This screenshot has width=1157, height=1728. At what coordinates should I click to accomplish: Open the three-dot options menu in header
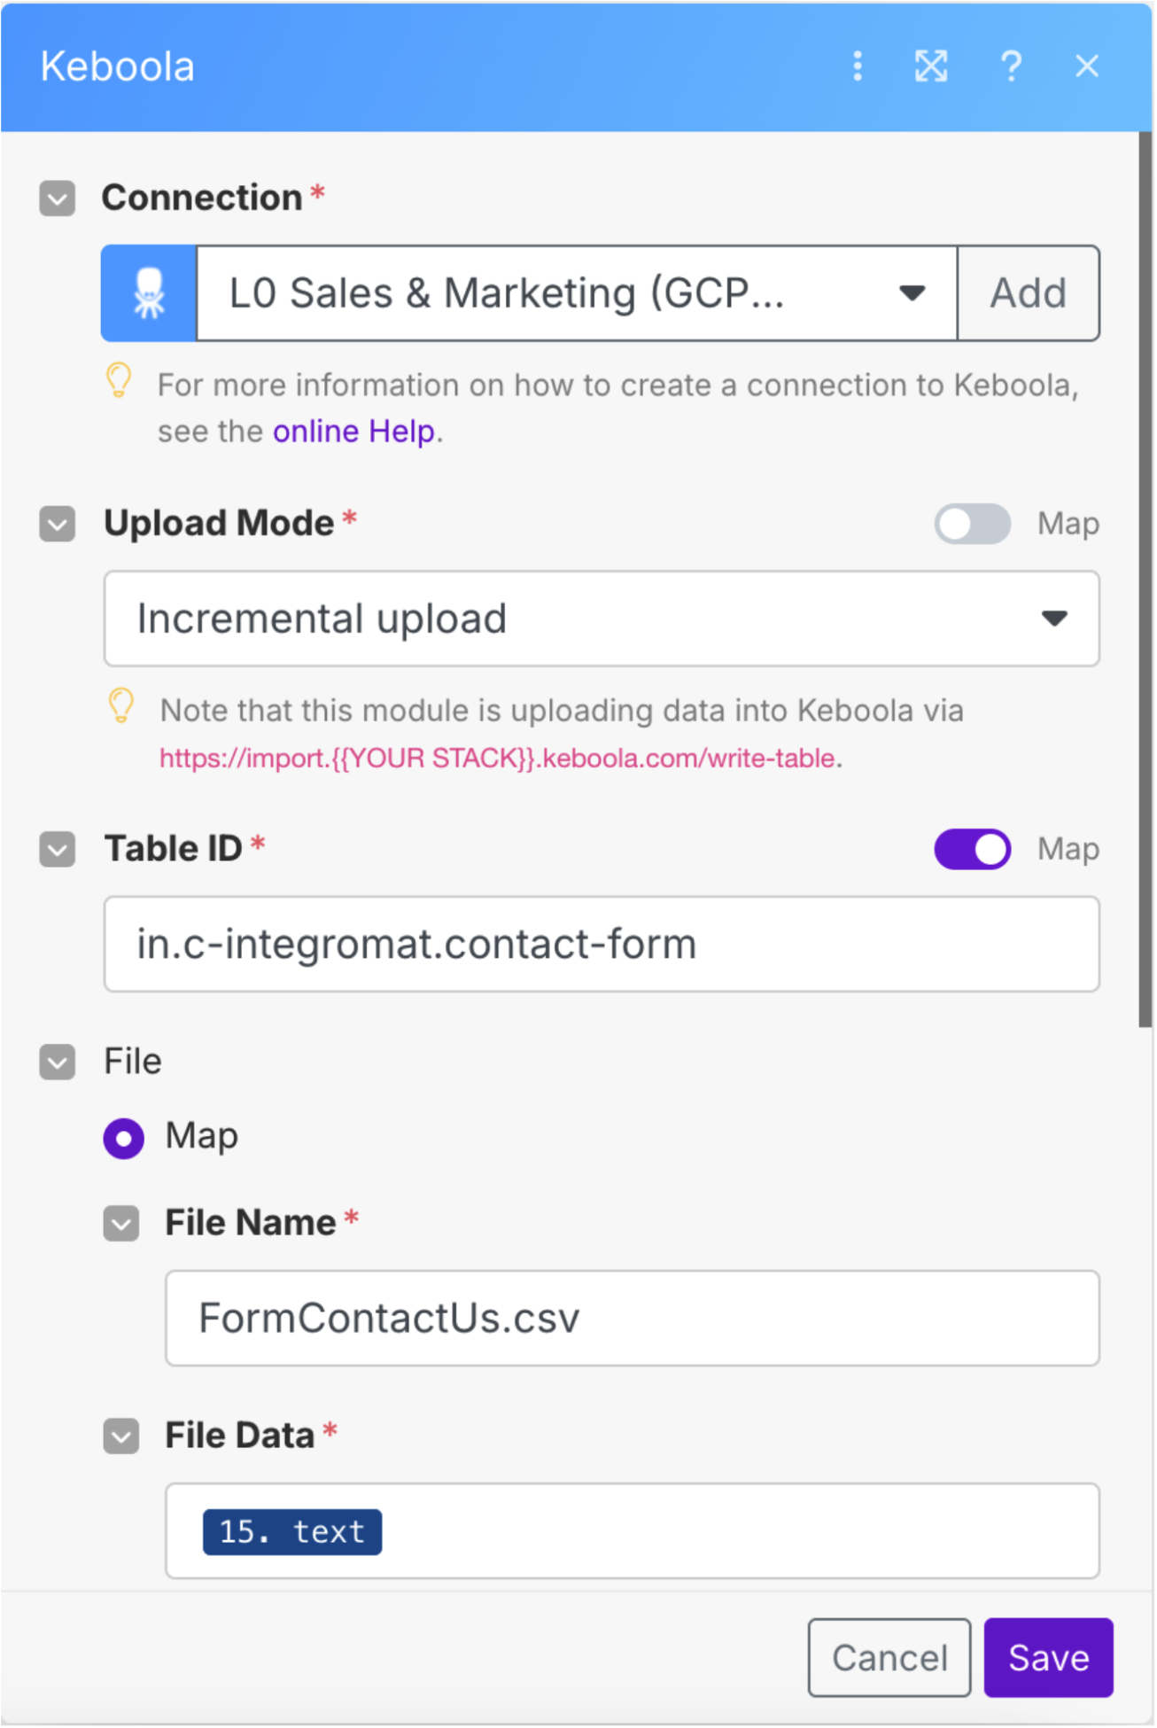pos(857,66)
